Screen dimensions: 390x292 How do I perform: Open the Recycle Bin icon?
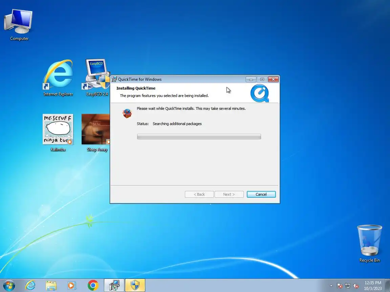(369, 243)
